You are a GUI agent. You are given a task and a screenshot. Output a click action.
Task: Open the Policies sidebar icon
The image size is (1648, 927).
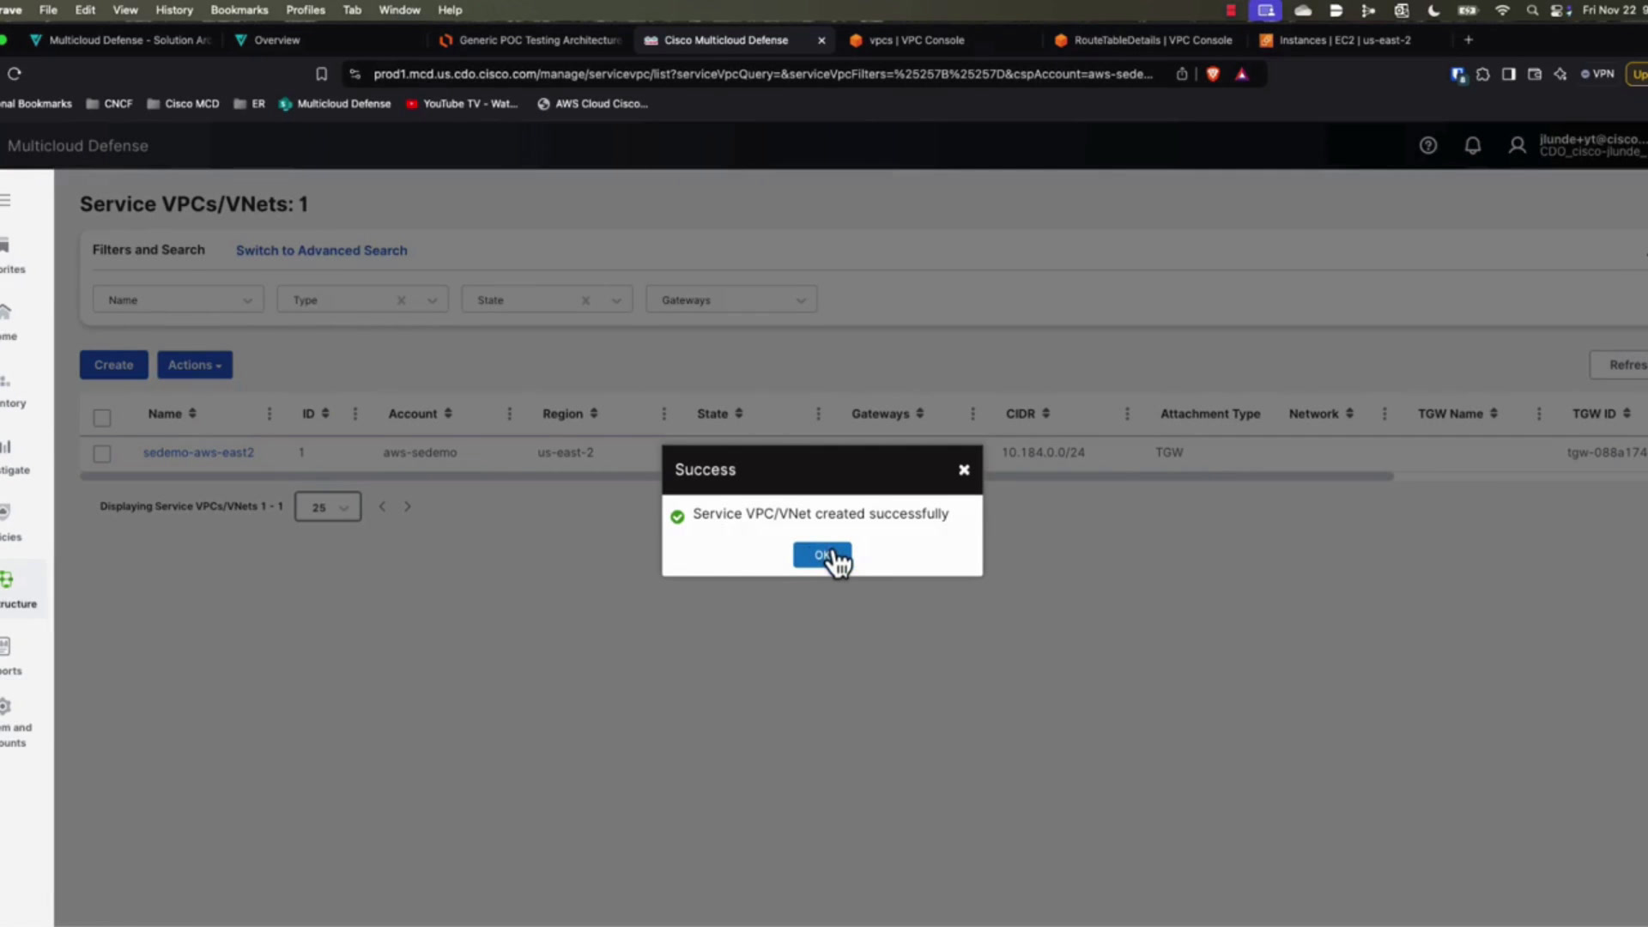(5, 512)
